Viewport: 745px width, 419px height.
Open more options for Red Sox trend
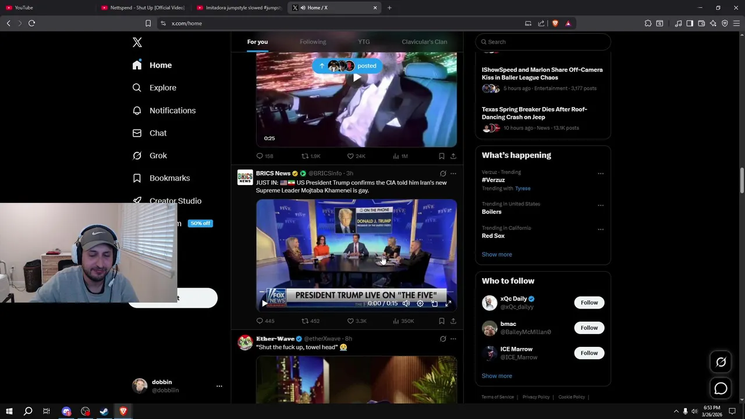[601, 229]
